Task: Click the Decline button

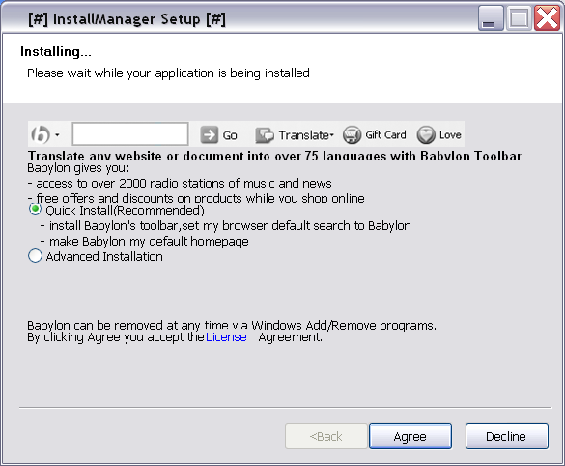Action: [x=507, y=436]
